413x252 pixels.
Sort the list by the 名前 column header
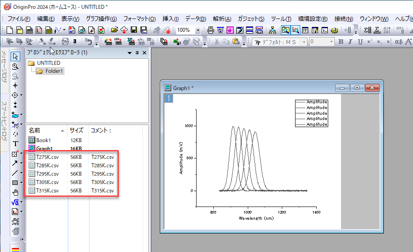[x=46, y=131]
